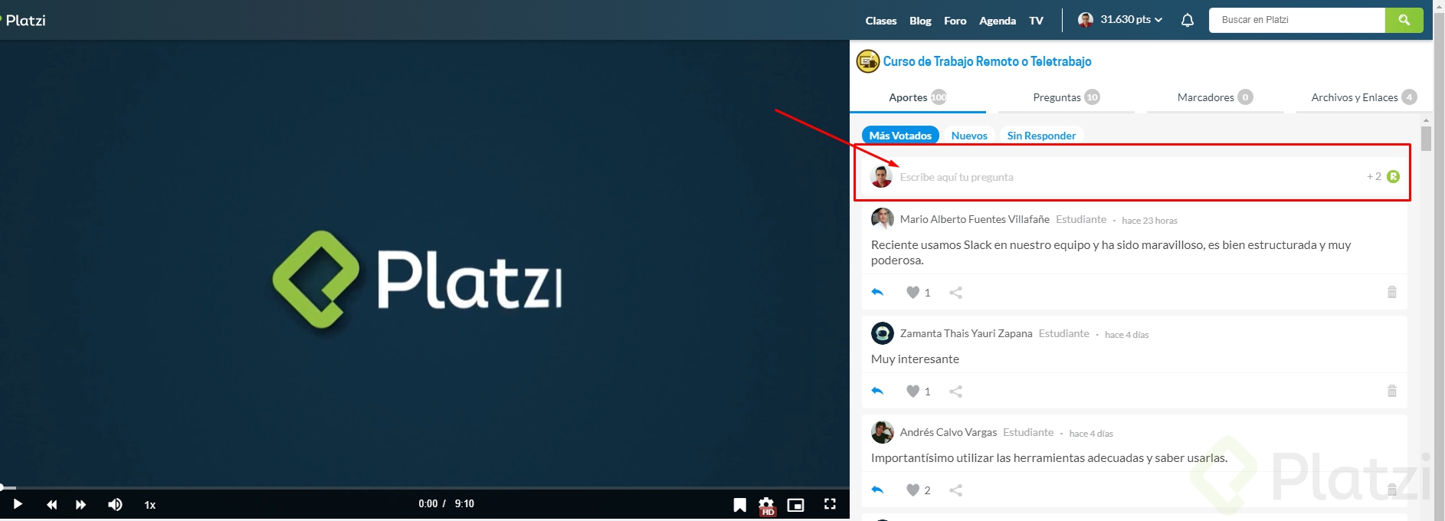
Task: Click Andrés Calvo Vargas avatar
Action: (x=883, y=432)
